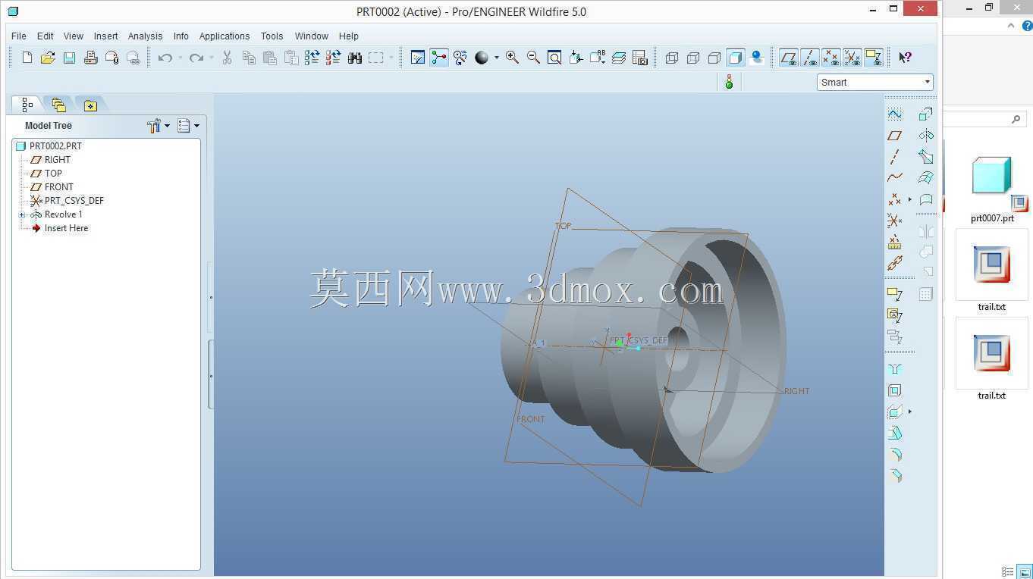
Task: Switch to No Hidden display
Action: pyautogui.click(x=714, y=58)
